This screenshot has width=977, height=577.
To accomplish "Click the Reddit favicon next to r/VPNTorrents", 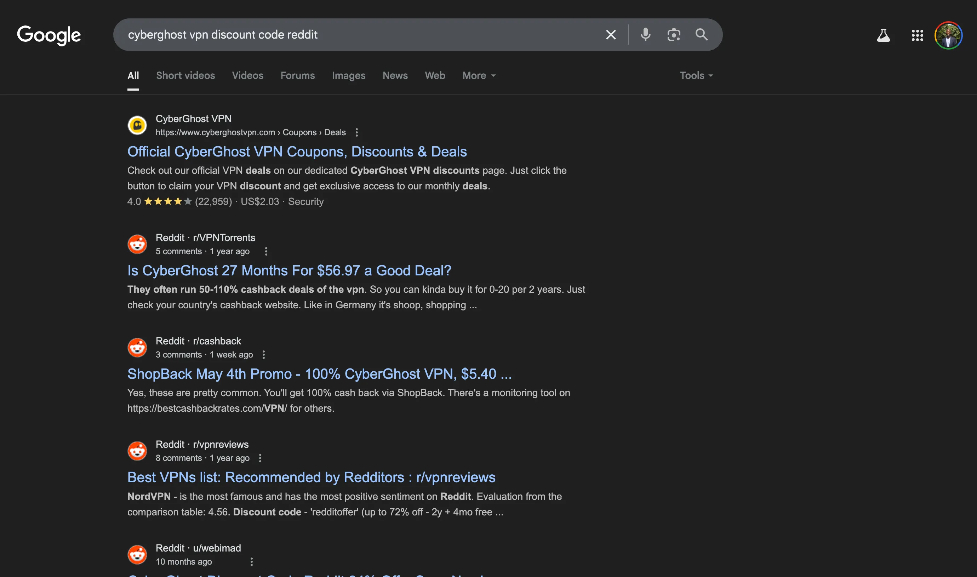I will tap(137, 244).
